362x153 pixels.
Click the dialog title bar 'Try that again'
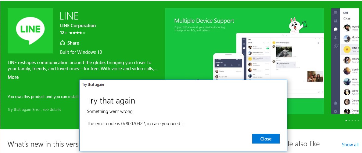[93, 85]
